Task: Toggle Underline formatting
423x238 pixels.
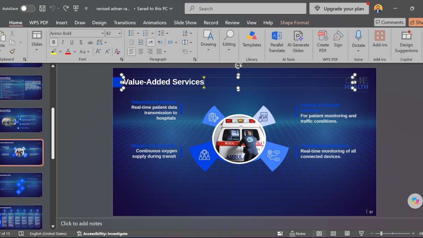Action: [x=72, y=42]
